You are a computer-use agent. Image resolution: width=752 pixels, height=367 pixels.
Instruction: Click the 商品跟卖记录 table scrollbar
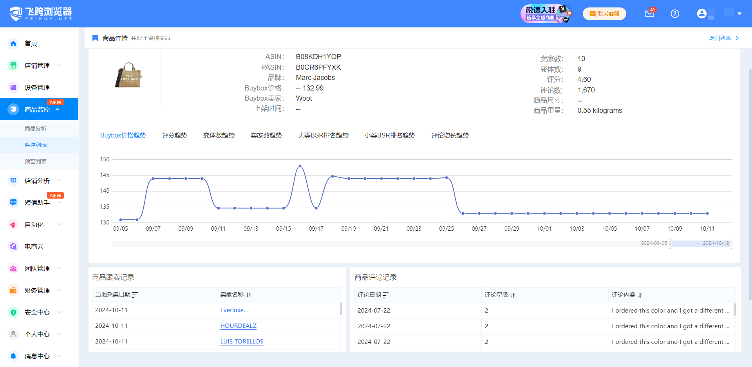(x=341, y=309)
